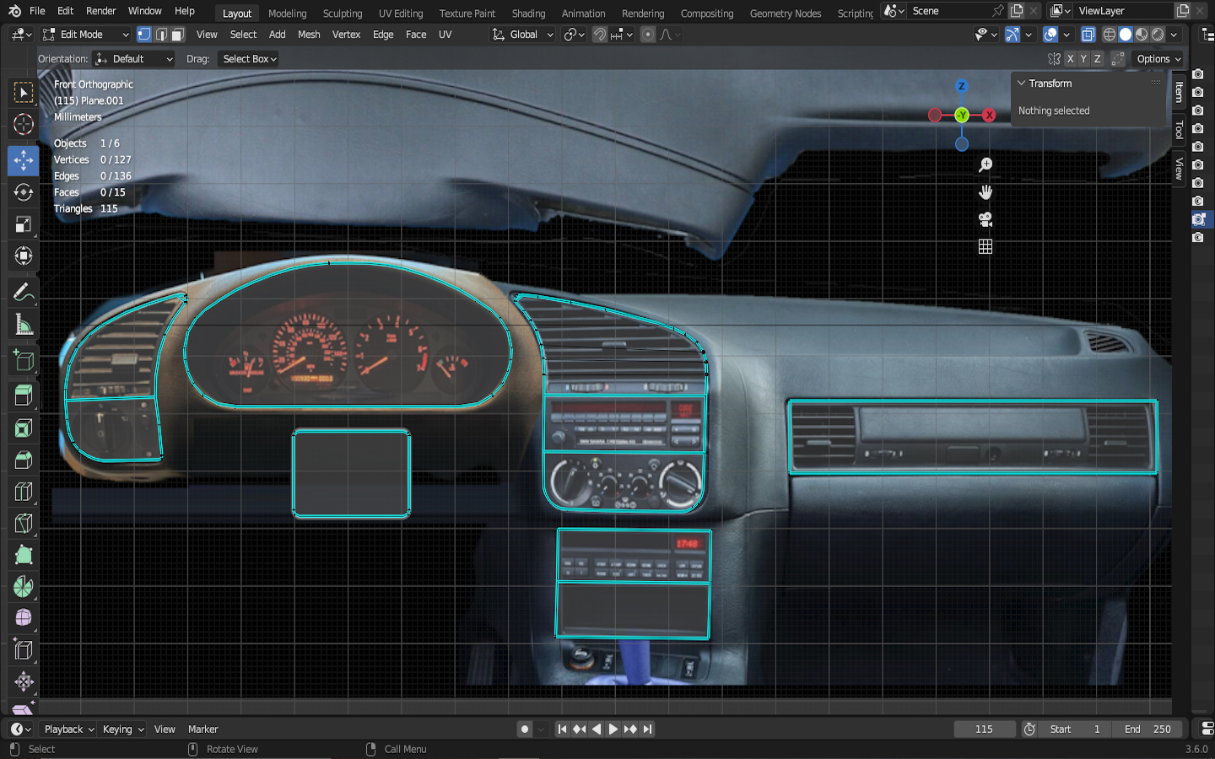Toggle viewport gizmos display
The height and width of the screenshot is (759, 1215).
click(1012, 35)
